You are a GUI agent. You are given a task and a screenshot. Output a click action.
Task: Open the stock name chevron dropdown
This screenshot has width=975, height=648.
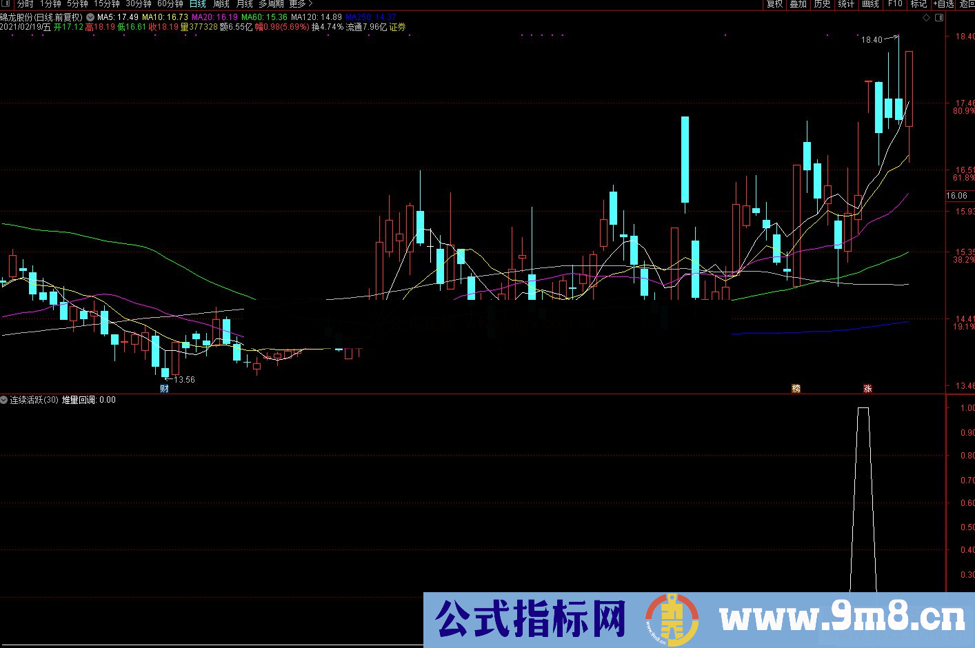pos(89,17)
